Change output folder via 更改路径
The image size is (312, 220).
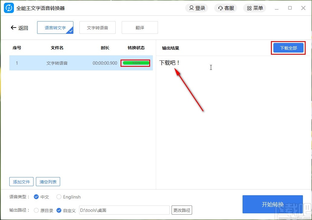[x=182, y=210]
